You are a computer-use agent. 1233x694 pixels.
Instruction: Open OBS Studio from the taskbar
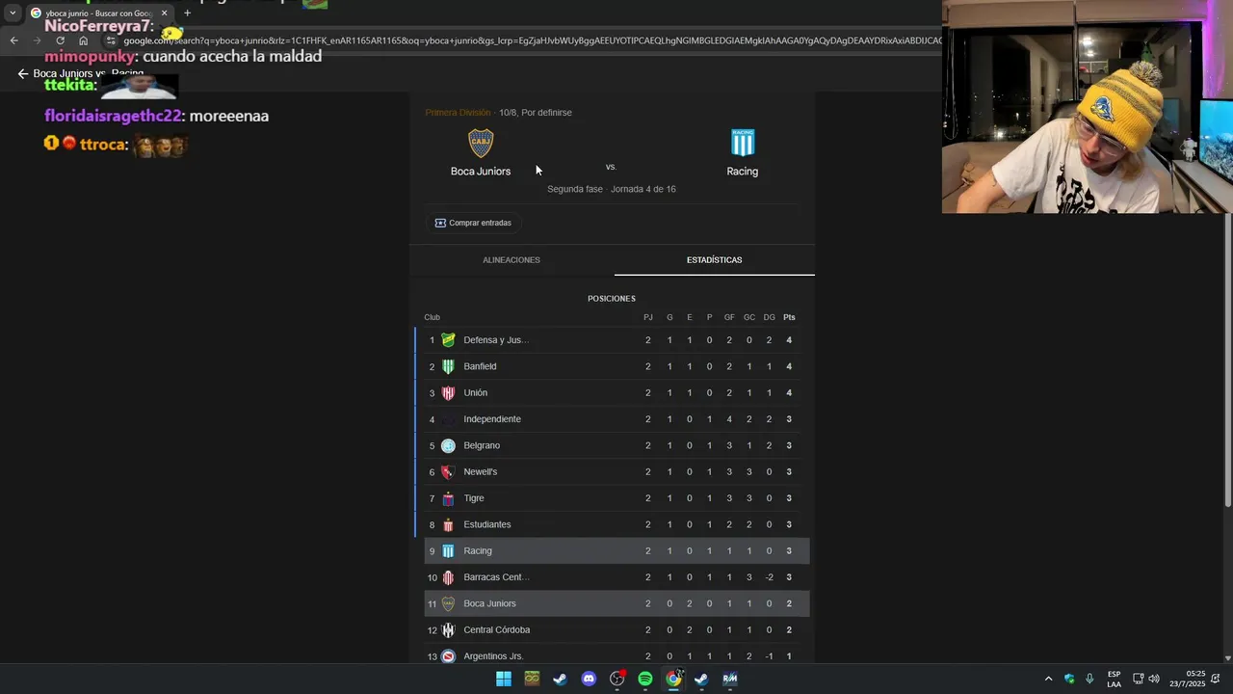(617, 679)
